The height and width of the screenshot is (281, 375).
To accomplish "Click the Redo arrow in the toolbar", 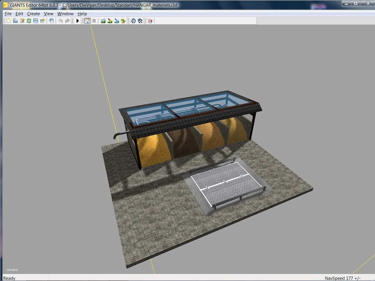I will [67, 21].
